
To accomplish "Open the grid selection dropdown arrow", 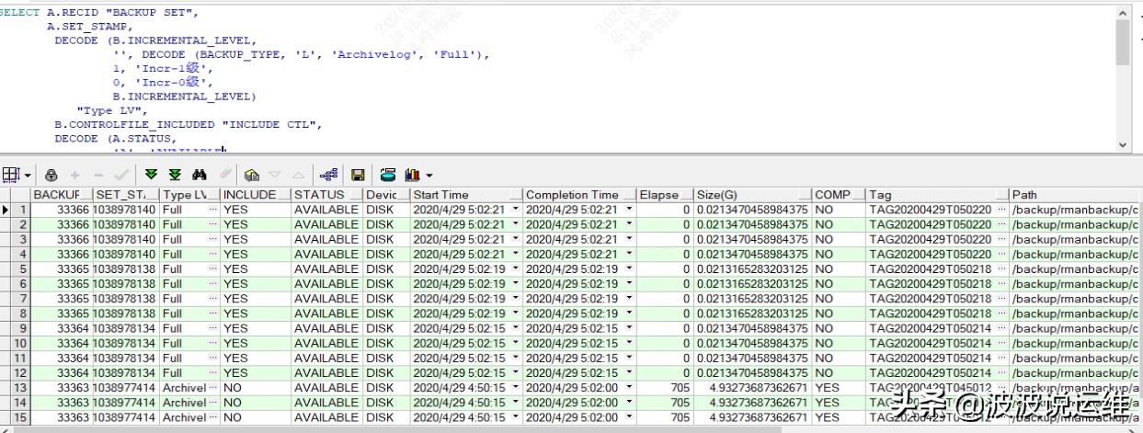I will [x=28, y=175].
